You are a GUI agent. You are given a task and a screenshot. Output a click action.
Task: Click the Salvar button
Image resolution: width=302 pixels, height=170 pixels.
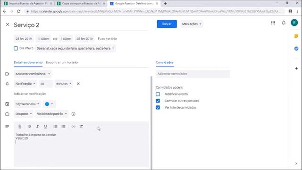point(167,24)
